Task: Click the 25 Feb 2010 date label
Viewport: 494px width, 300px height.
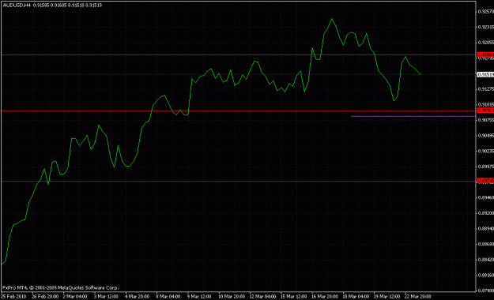Action: tap(13, 297)
